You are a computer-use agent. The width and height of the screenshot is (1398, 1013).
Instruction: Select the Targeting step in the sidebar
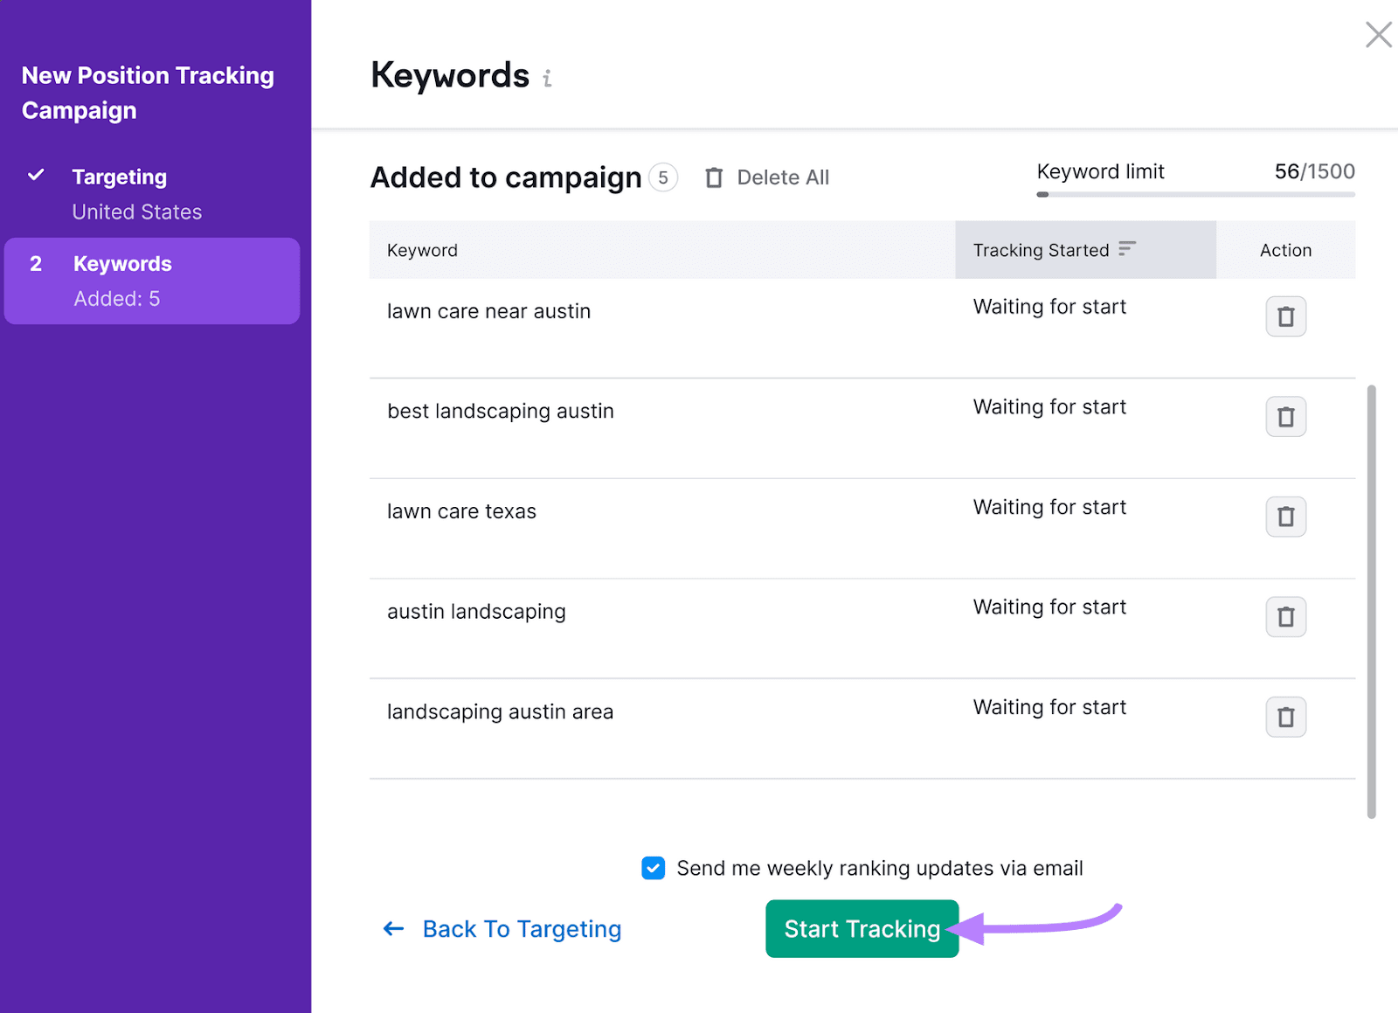point(119,176)
